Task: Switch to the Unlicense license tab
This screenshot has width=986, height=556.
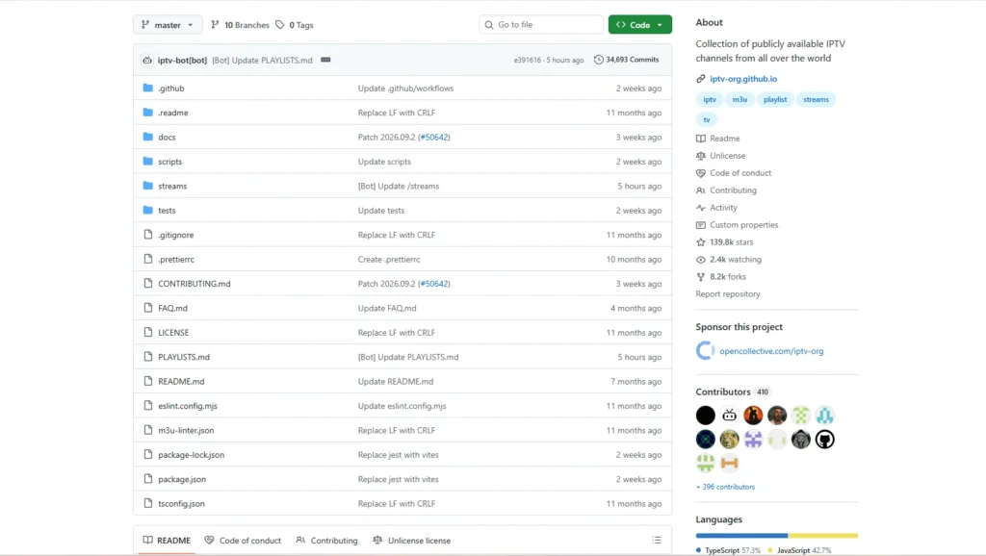Action: 412,541
